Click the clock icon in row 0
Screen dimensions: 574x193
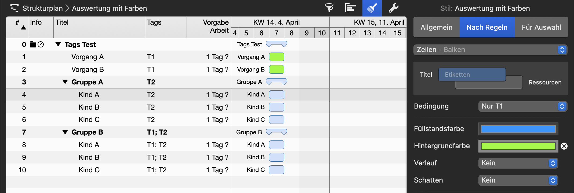[x=41, y=44]
